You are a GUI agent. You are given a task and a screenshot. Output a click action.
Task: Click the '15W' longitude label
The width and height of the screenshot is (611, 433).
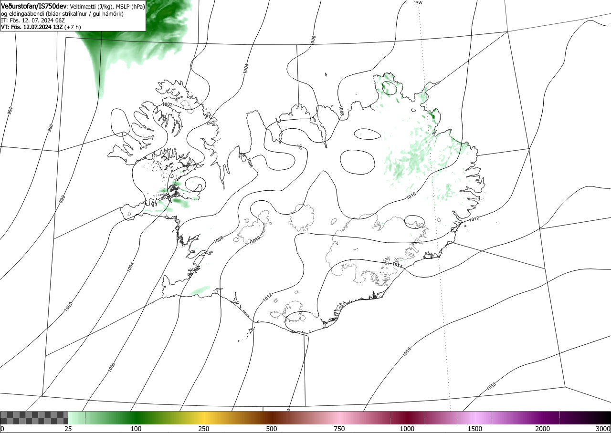[x=418, y=3]
